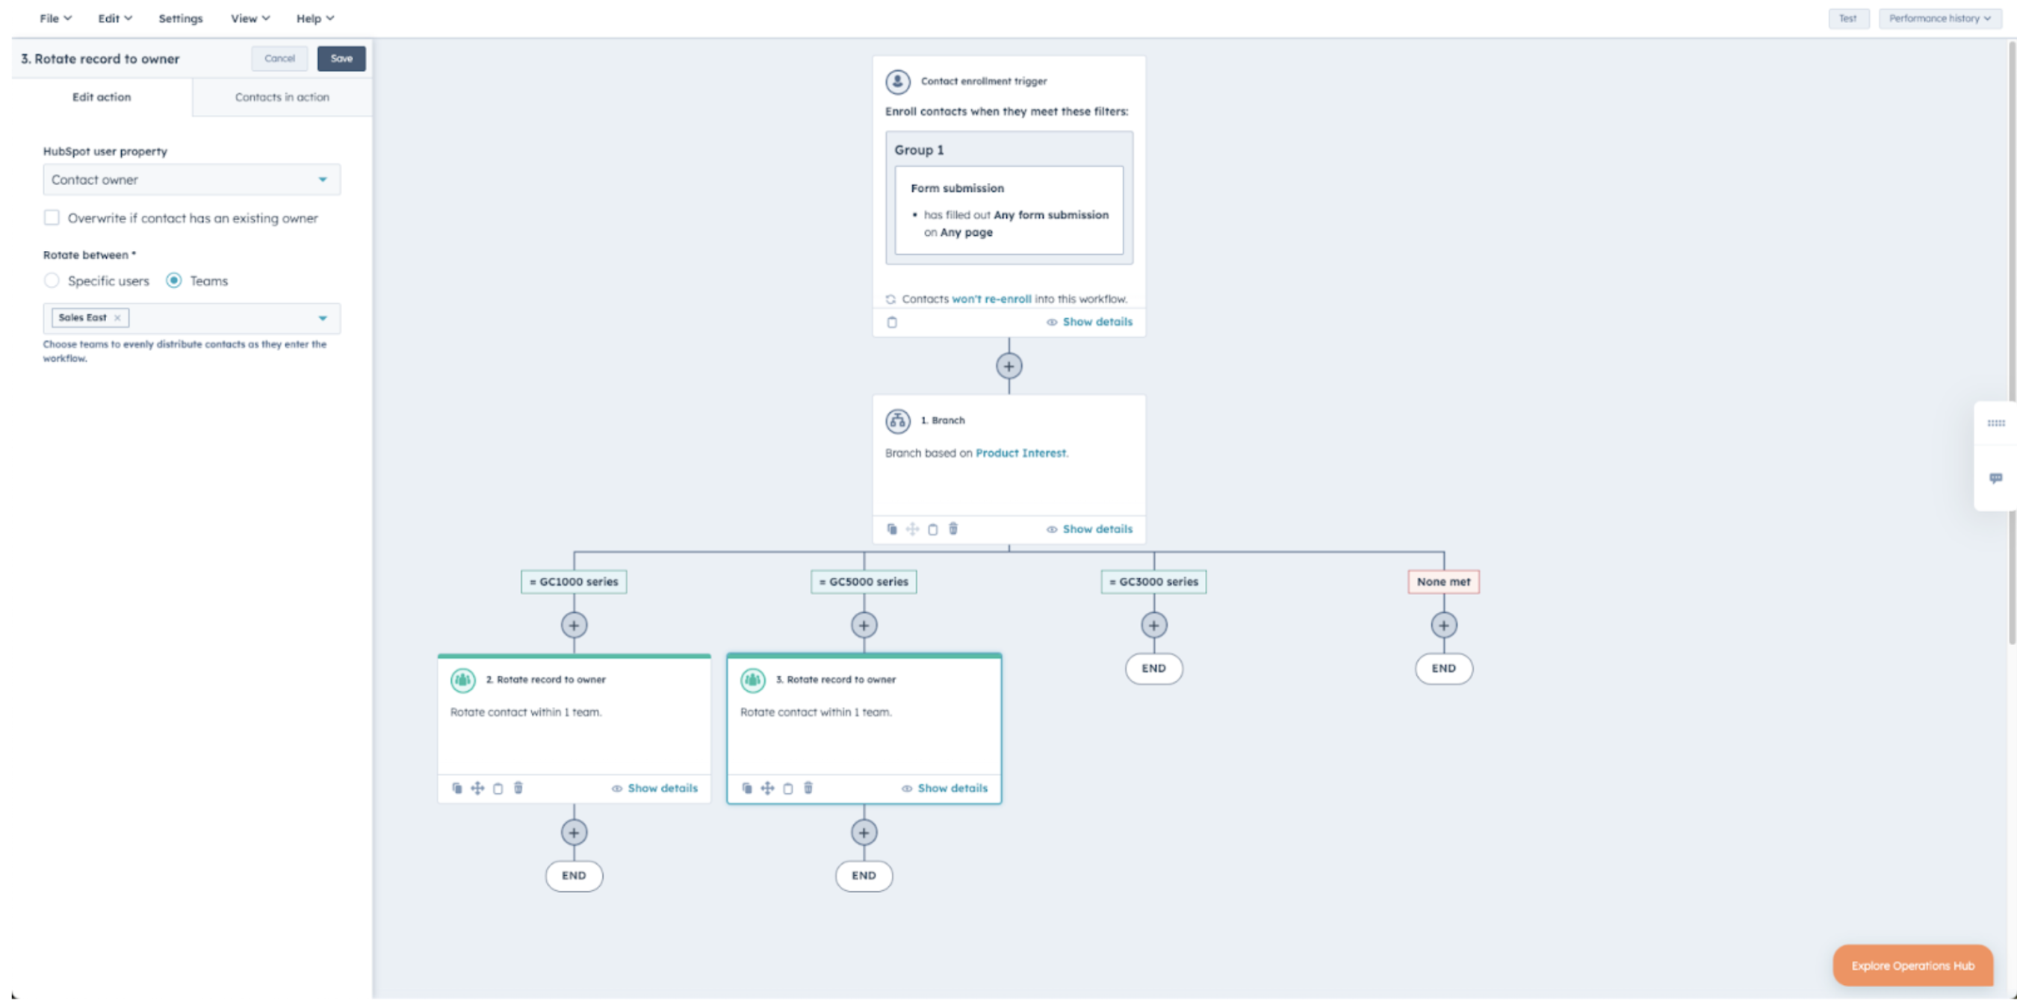Click the delete trash icon on Branch action
The height and width of the screenshot is (1002, 2017).
point(953,529)
